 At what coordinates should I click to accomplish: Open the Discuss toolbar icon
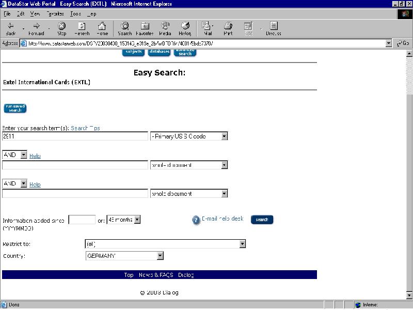coord(274,28)
